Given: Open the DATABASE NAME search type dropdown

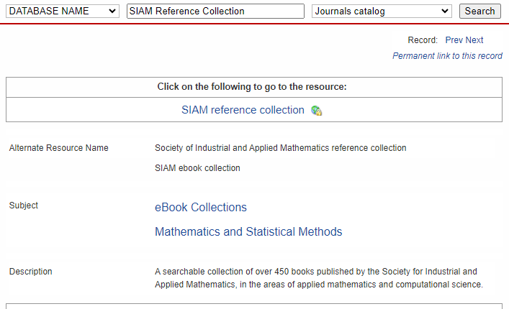Looking at the screenshot, I should click(63, 11).
